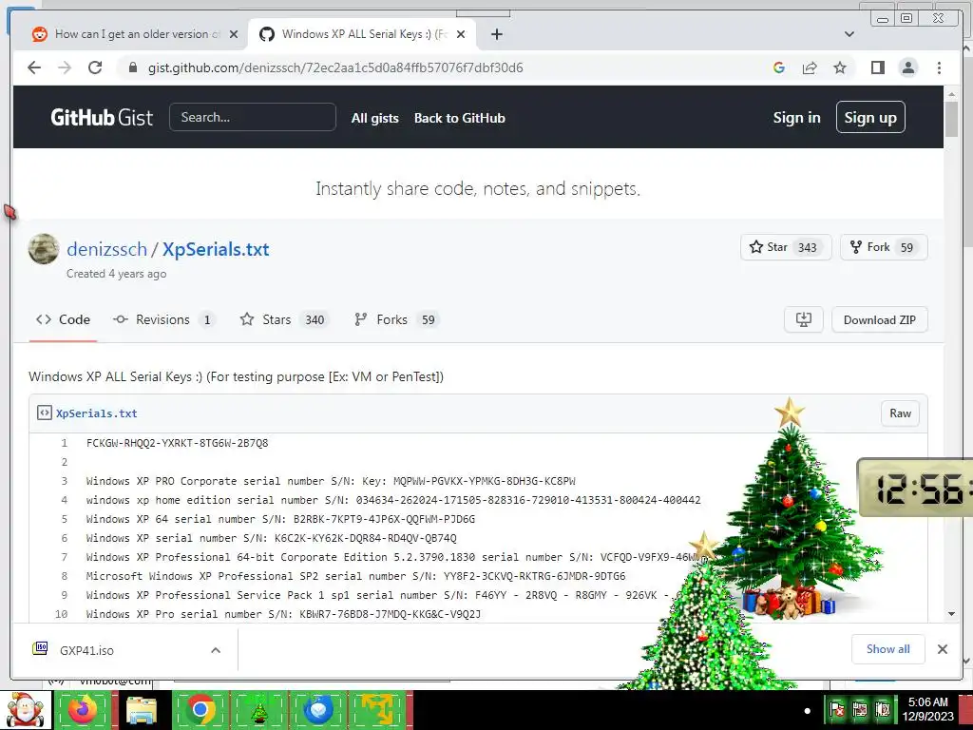Open the XpSerials.txt gist title link
Screen dimensions: 973x730
pyautogui.click(x=216, y=249)
